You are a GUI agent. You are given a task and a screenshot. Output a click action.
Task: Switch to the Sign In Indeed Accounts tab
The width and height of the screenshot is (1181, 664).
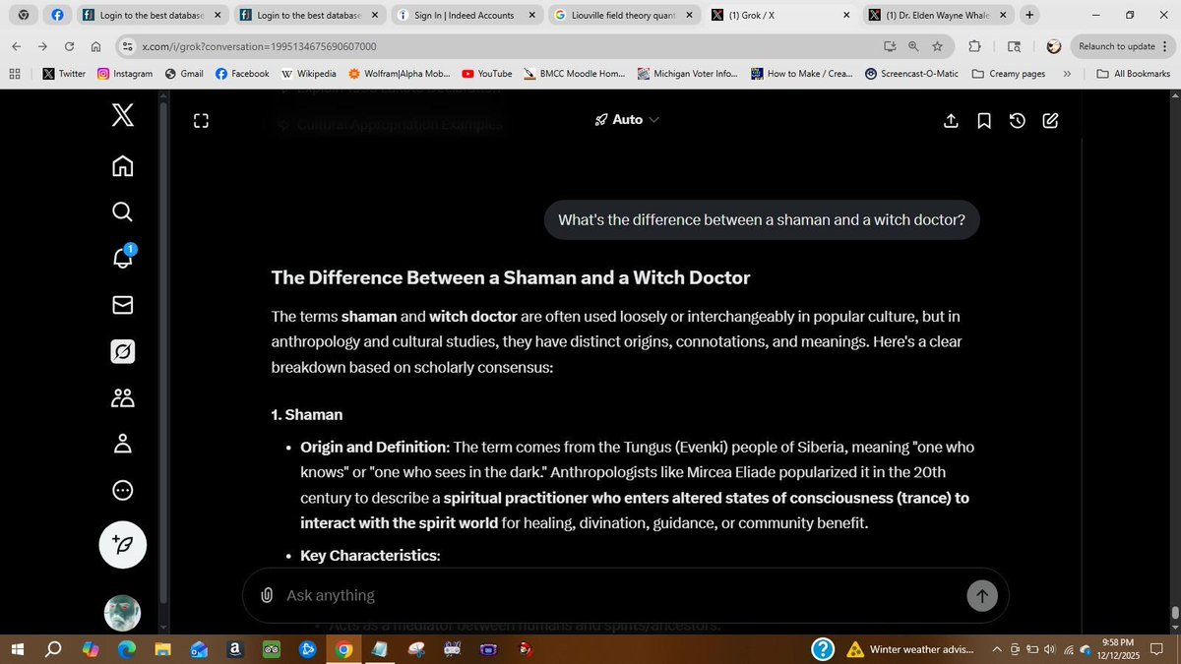pyautogui.click(x=466, y=16)
